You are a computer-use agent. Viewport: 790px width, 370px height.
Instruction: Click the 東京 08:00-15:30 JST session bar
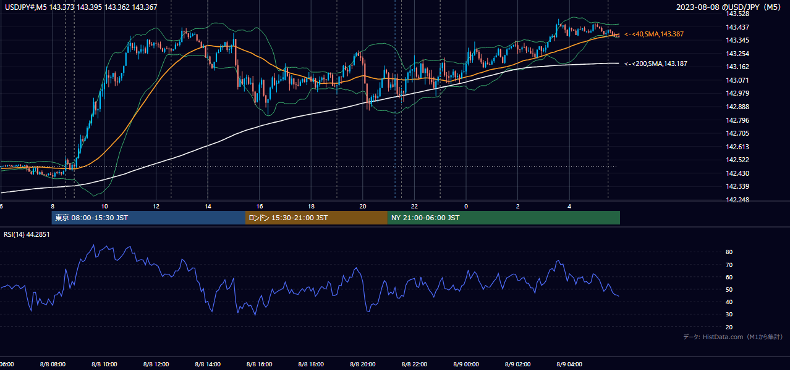[148, 218]
